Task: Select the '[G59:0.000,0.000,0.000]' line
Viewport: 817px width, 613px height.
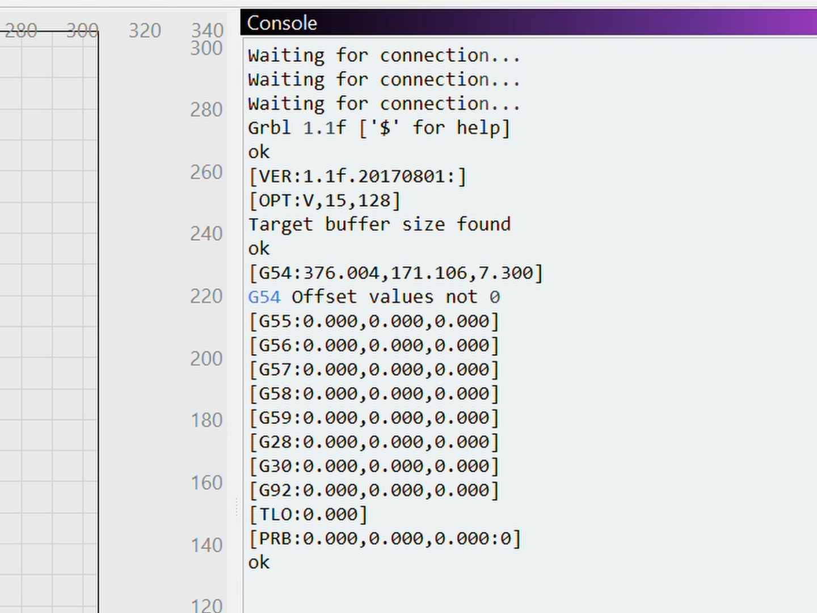Action: click(x=374, y=418)
